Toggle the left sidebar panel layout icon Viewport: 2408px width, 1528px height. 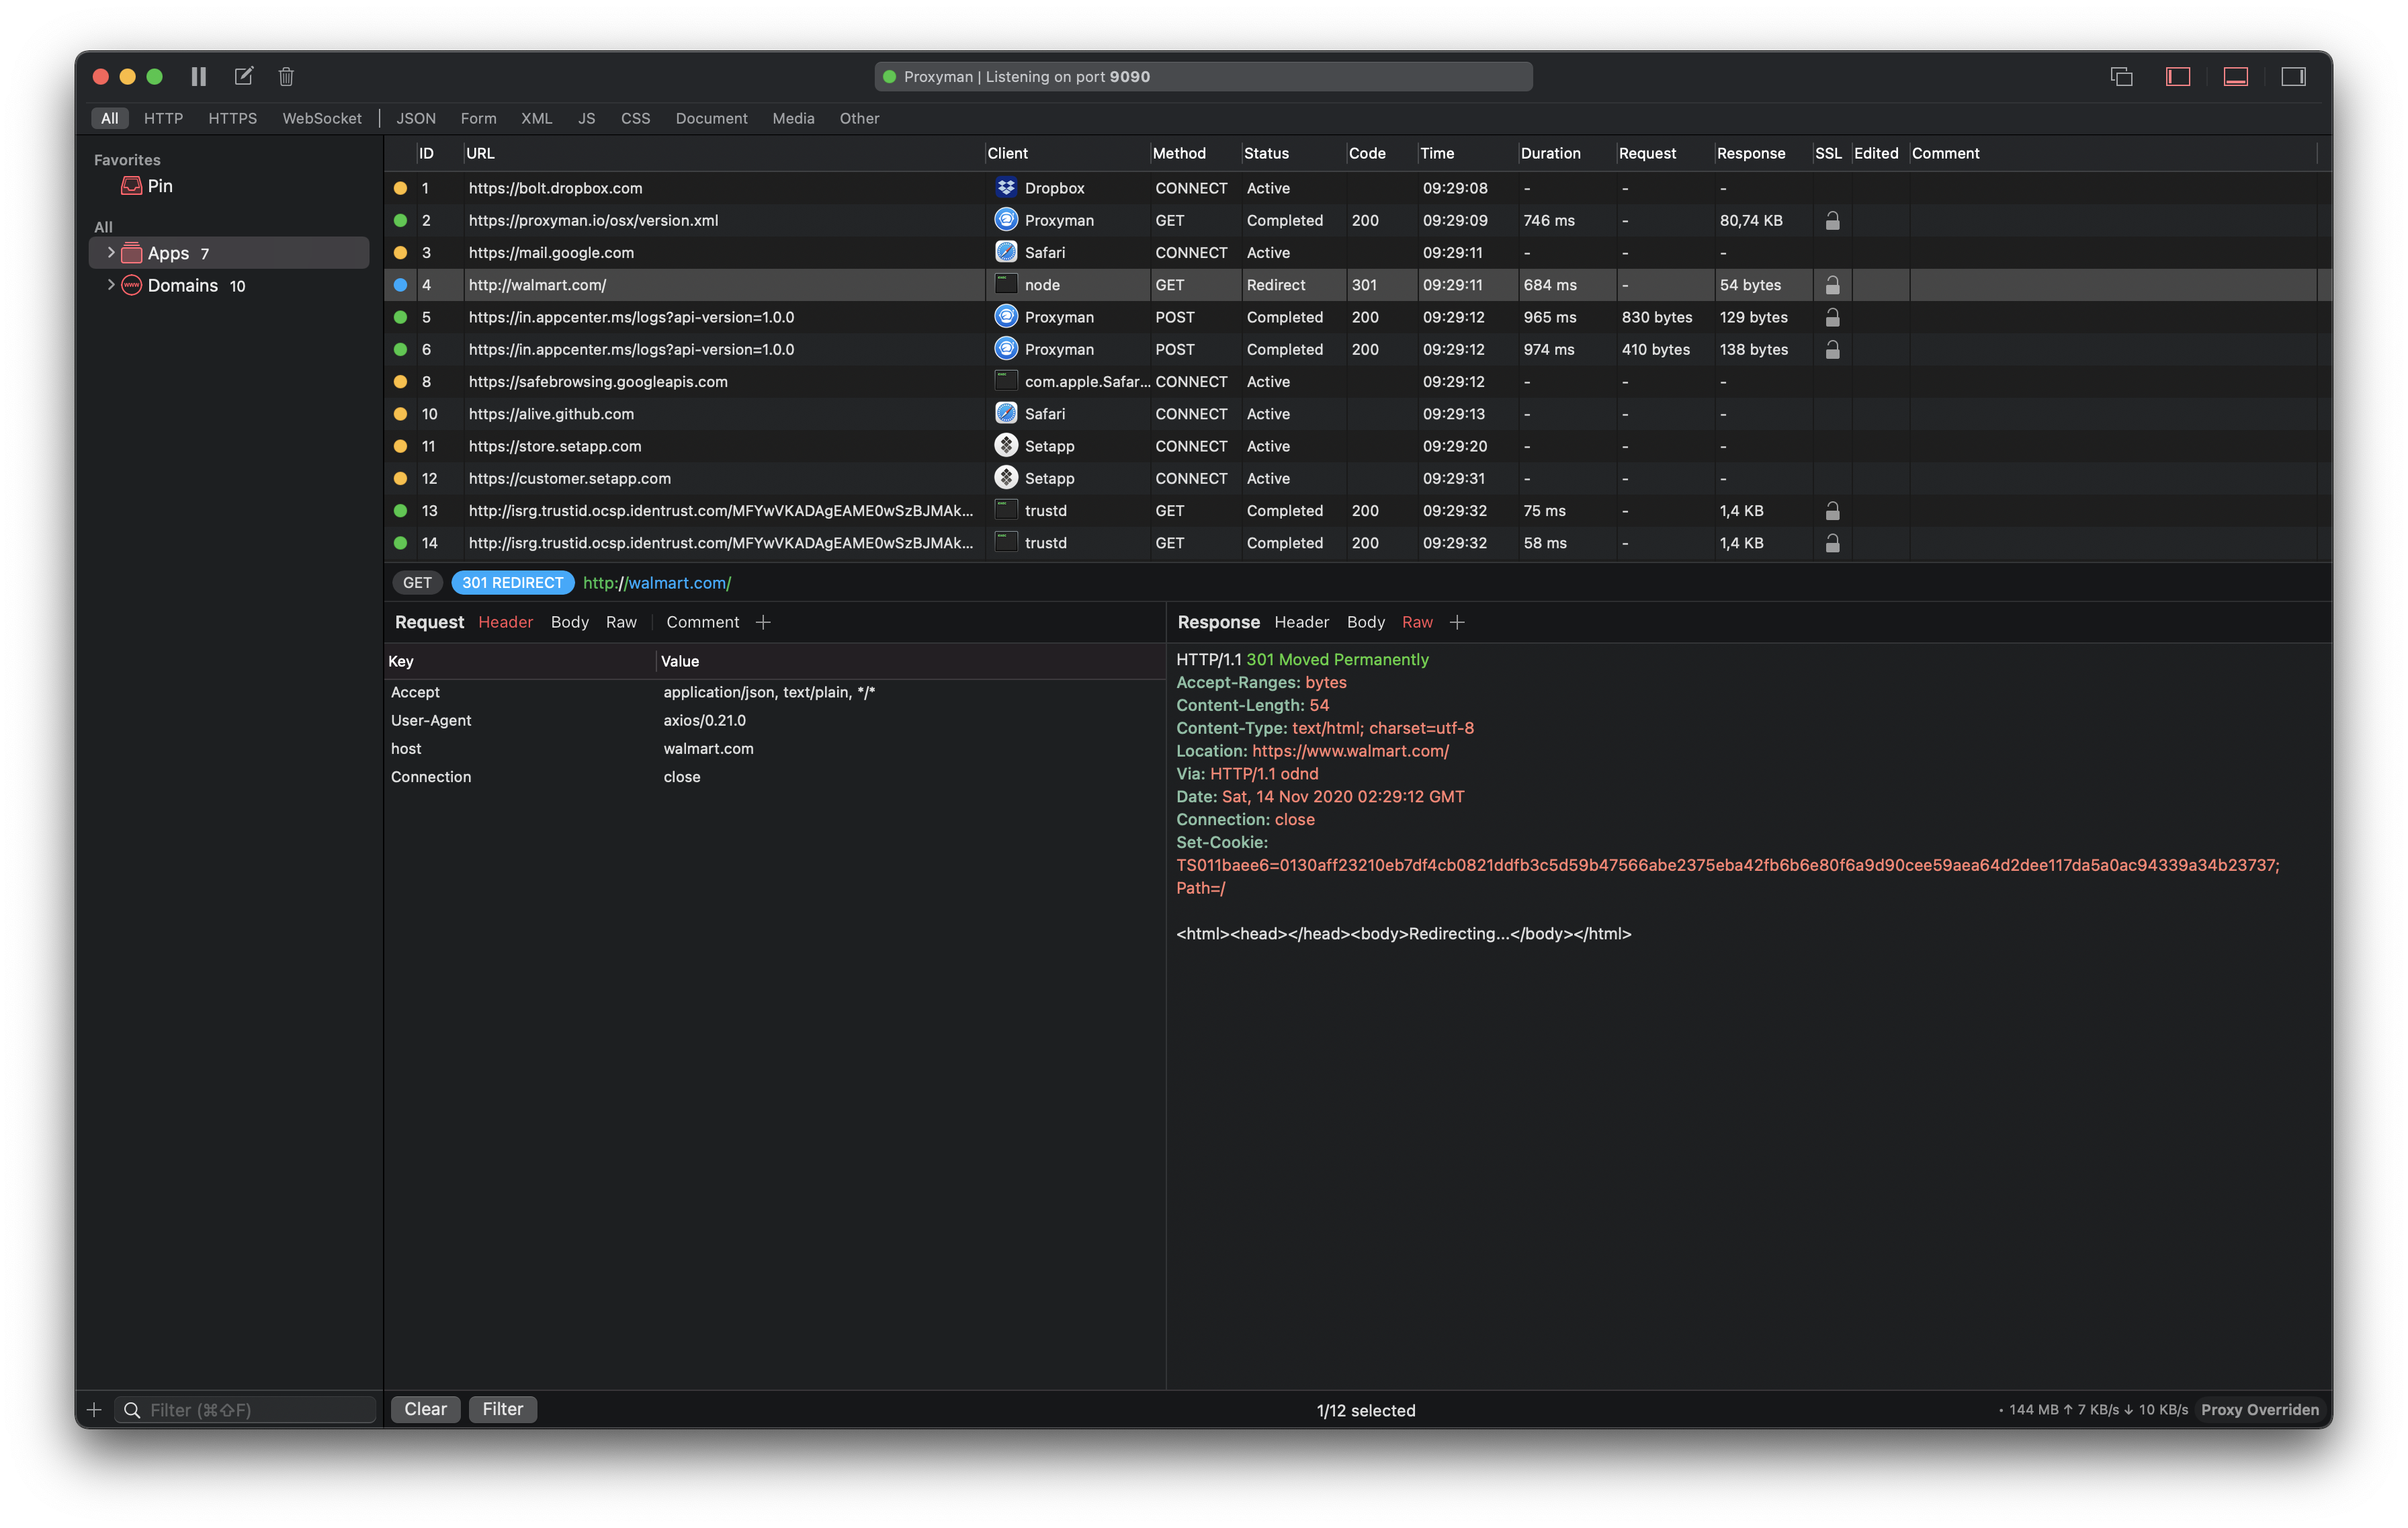[2178, 77]
